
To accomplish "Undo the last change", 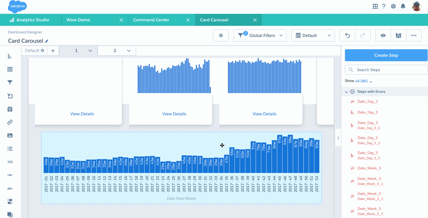I will tap(347, 35).
